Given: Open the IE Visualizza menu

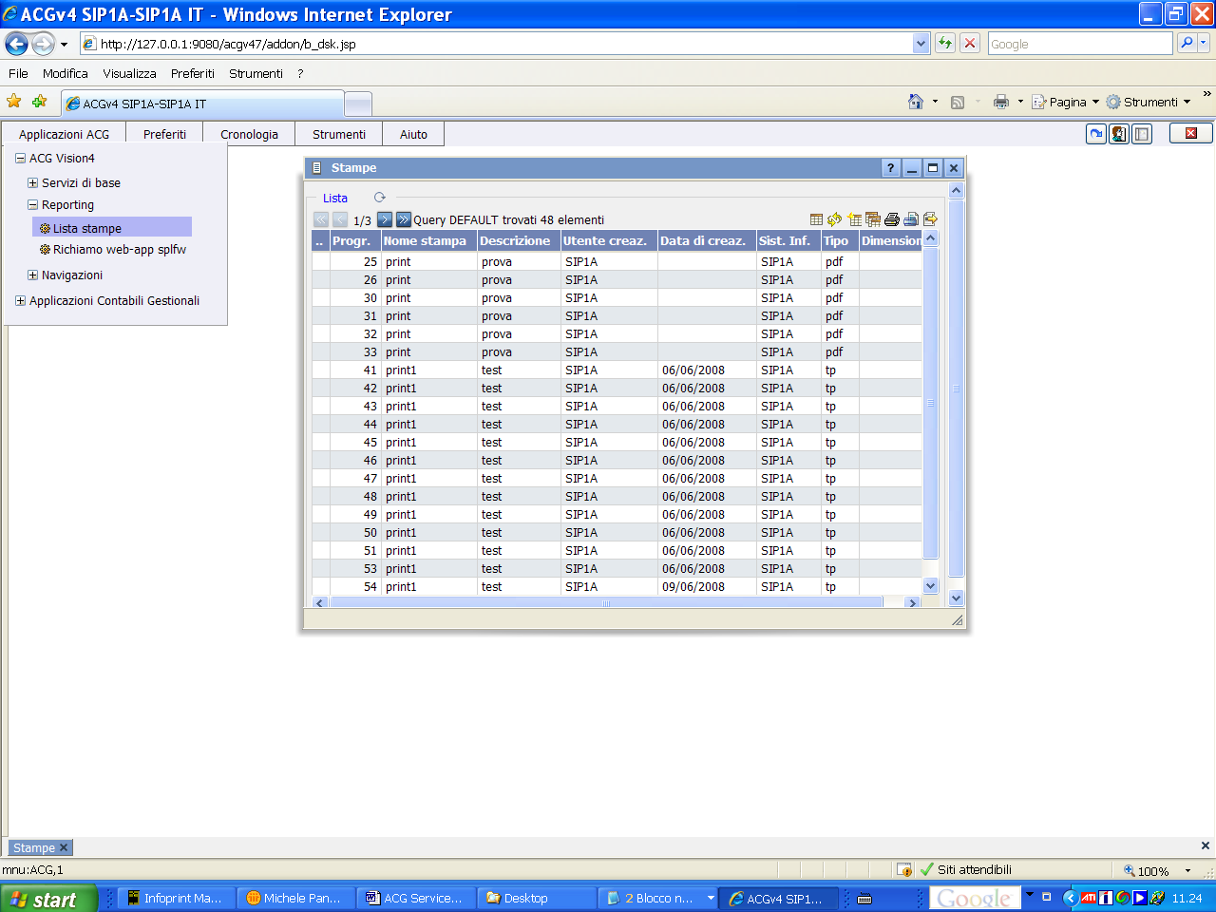Looking at the screenshot, I should [129, 73].
